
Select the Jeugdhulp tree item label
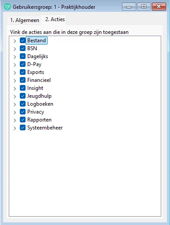pyautogui.click(x=39, y=96)
